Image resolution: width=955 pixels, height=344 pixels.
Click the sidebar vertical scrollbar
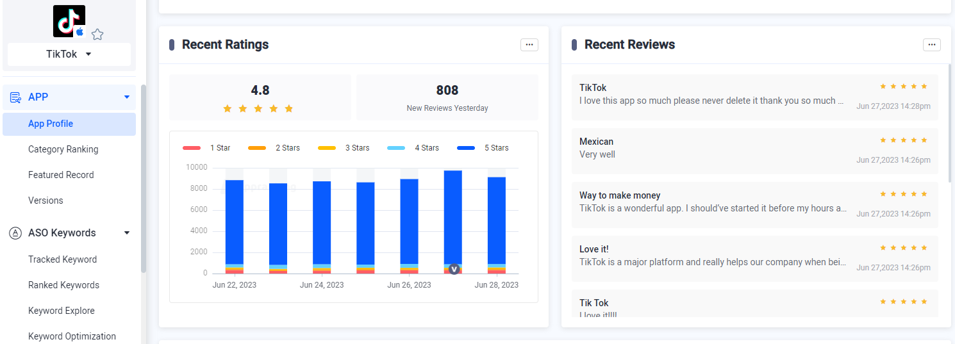tap(144, 178)
